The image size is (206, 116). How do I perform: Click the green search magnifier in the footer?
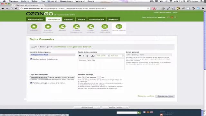[x=139, y=112]
